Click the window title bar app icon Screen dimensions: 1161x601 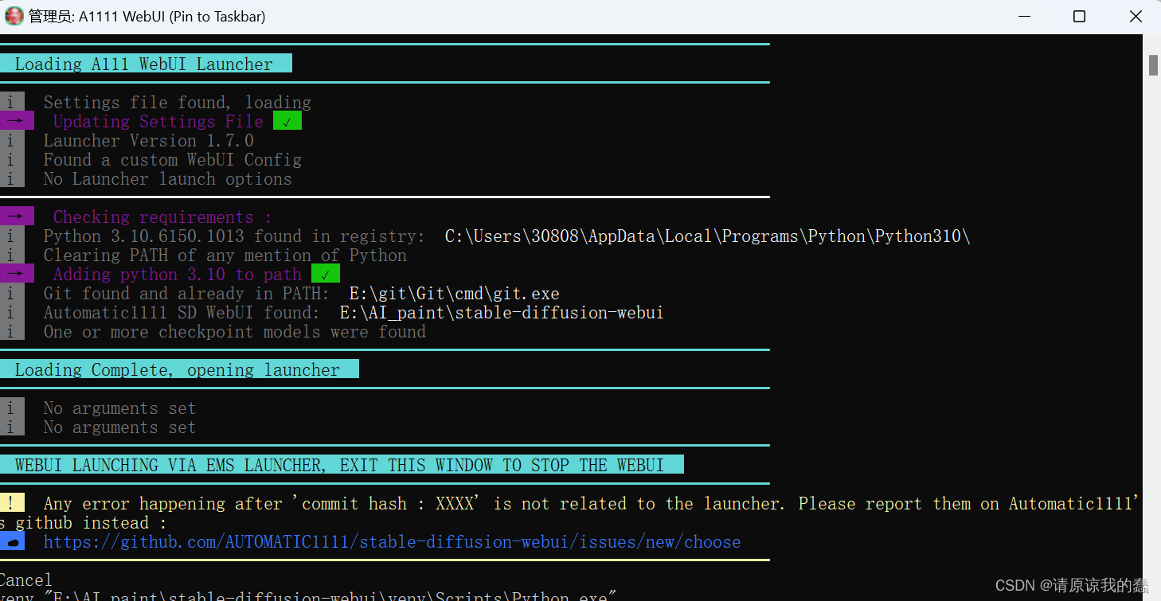point(14,16)
